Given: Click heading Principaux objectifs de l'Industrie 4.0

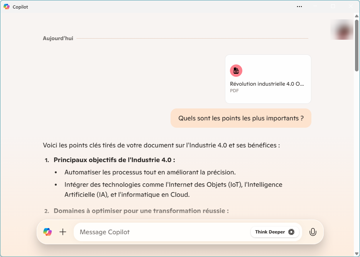Looking at the screenshot, I should coord(114,160).
